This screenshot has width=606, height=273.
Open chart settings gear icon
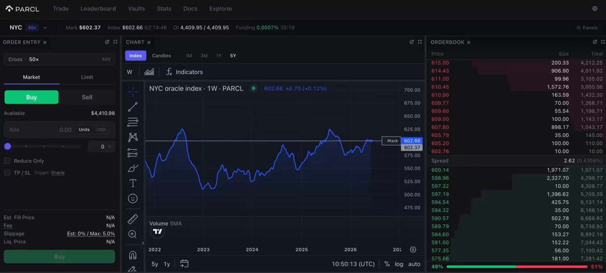pos(413,249)
